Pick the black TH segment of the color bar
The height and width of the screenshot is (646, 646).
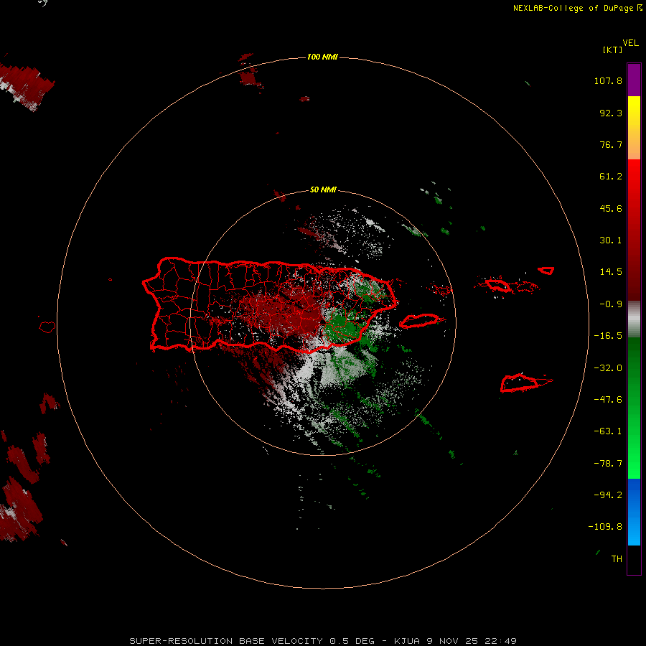634,559
